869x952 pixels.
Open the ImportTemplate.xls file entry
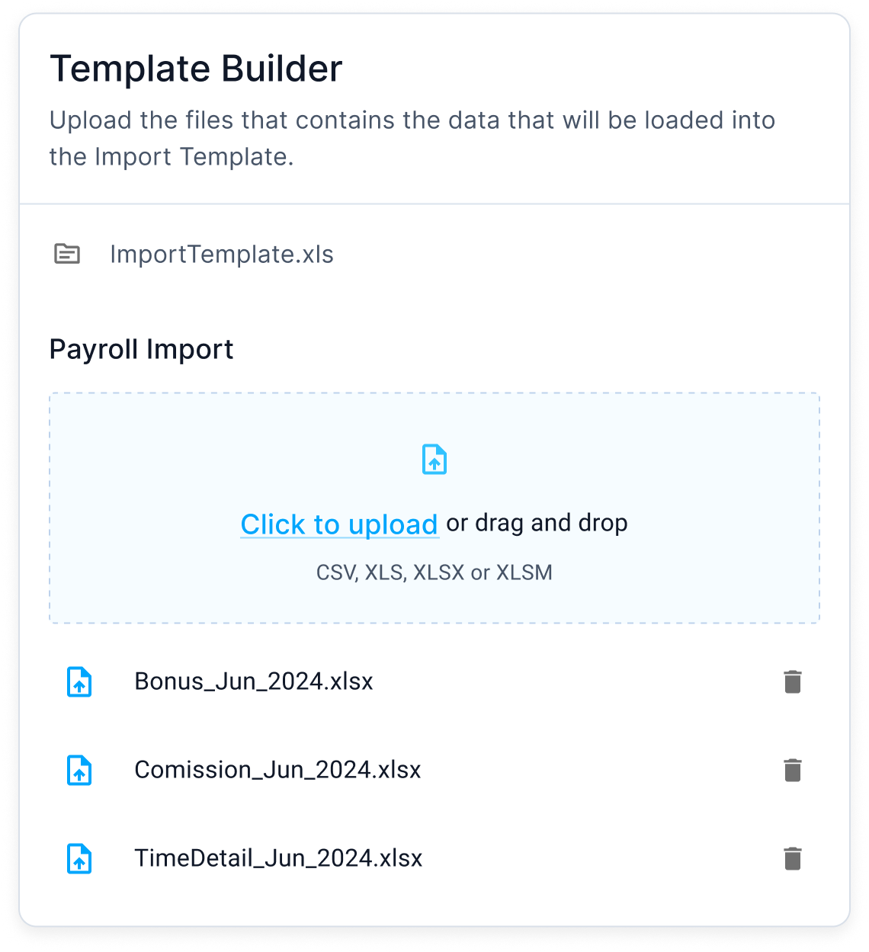coord(222,255)
